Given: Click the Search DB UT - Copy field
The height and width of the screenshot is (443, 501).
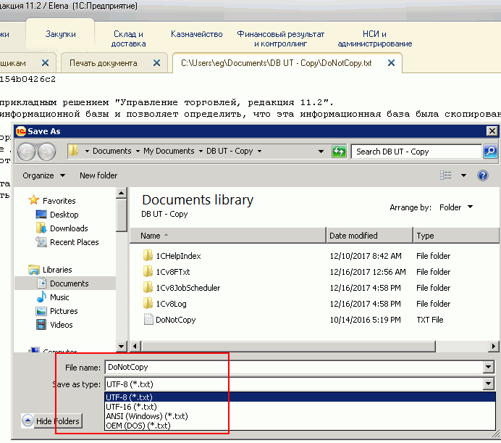Looking at the screenshot, I should point(416,152).
